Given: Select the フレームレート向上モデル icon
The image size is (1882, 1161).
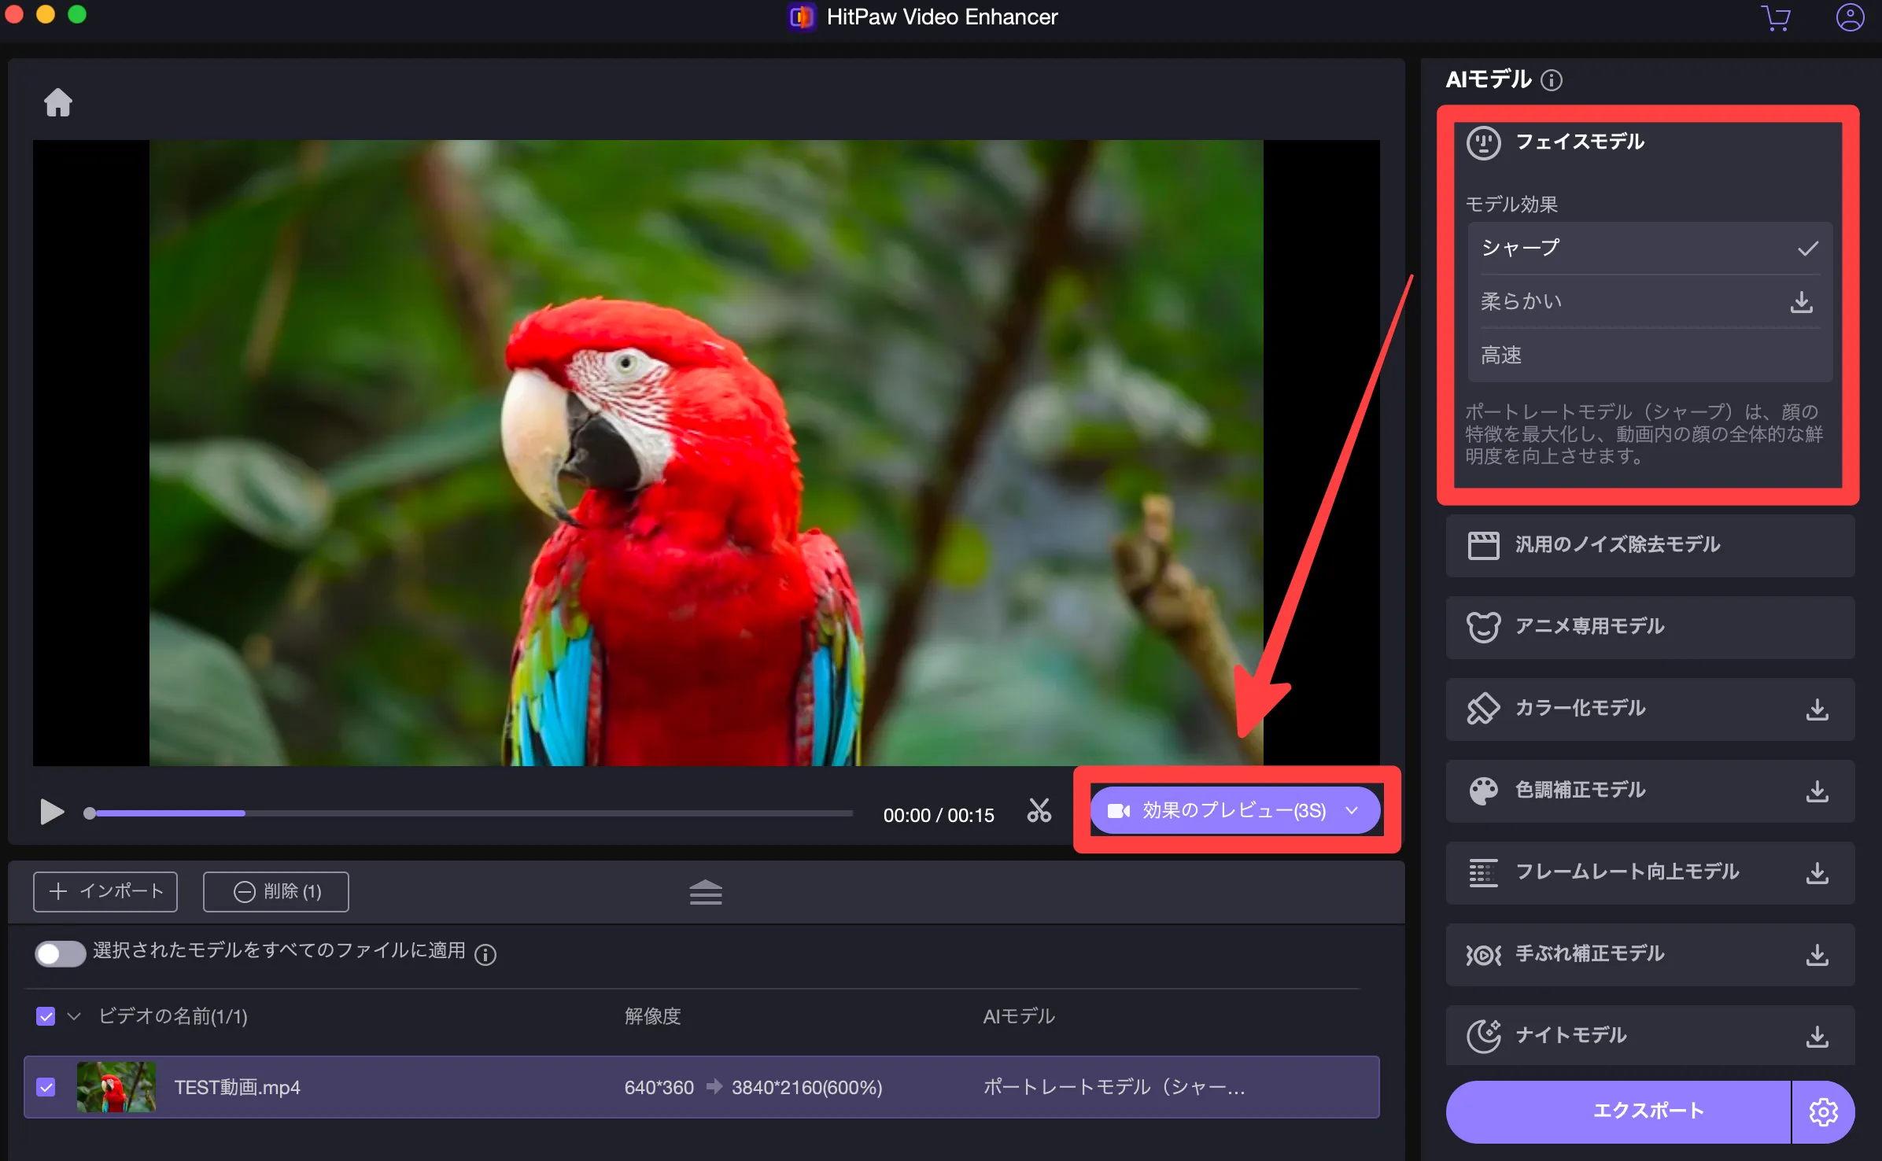Looking at the screenshot, I should point(1478,871).
